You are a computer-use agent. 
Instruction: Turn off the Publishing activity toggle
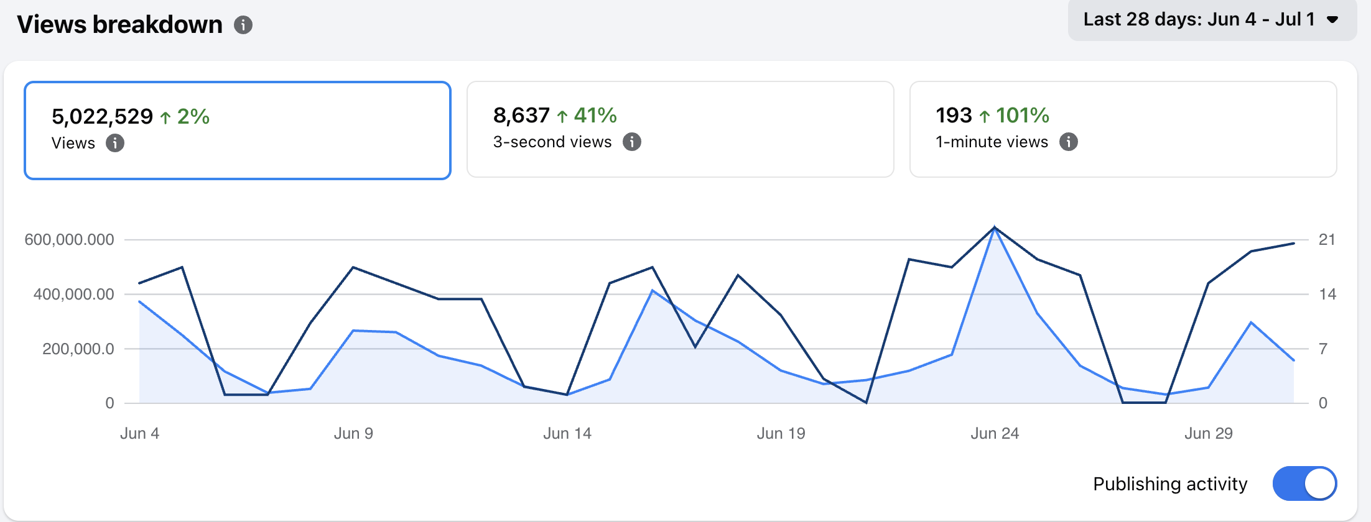1304,483
